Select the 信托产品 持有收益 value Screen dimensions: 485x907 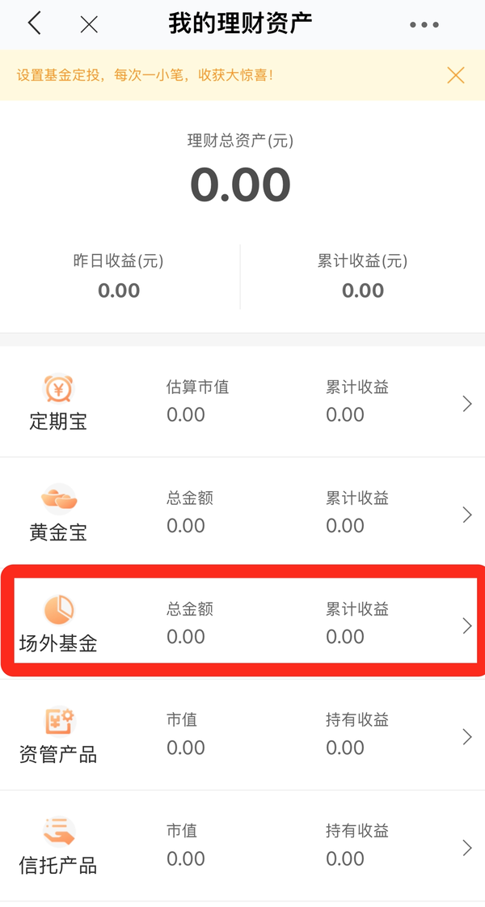click(345, 859)
